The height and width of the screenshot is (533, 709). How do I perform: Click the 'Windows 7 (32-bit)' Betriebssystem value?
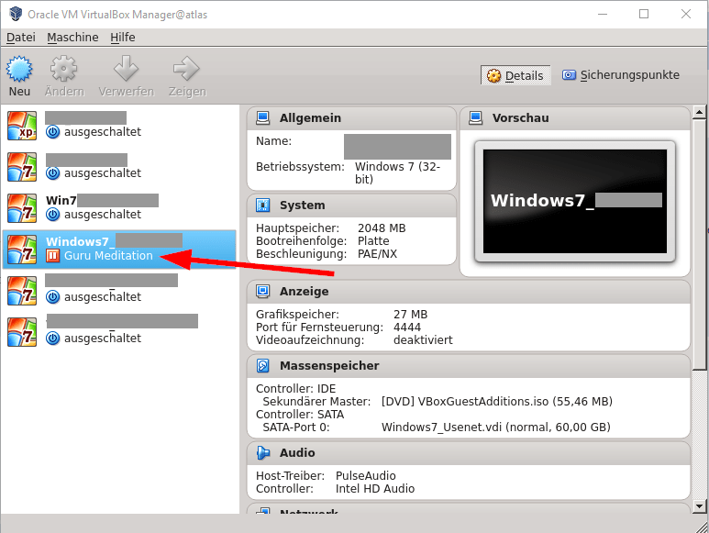397,173
